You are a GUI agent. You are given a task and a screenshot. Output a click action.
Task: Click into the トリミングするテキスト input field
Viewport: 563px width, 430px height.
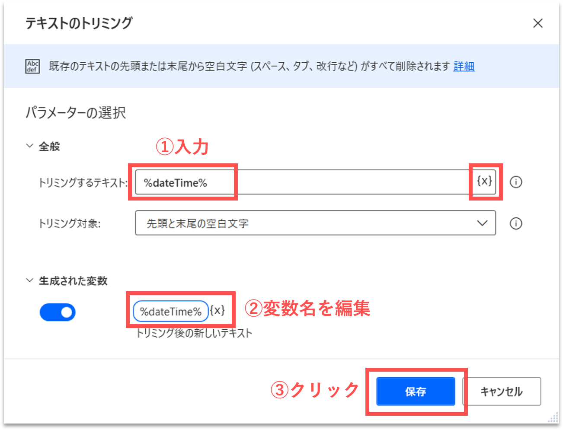303,182
